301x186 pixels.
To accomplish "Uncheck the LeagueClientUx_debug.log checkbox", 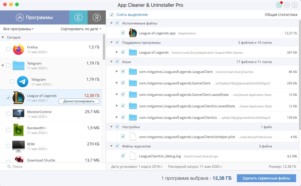I will 123,156.
